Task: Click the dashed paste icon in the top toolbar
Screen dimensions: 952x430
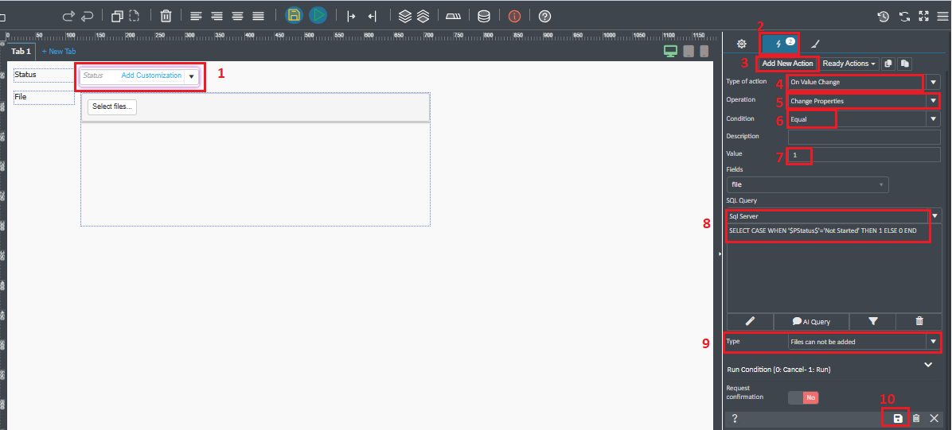Action: [135, 16]
